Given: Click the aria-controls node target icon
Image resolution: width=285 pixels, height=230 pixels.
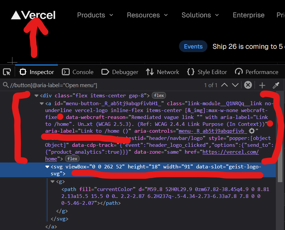Looking at the screenshot, I should point(252,131).
